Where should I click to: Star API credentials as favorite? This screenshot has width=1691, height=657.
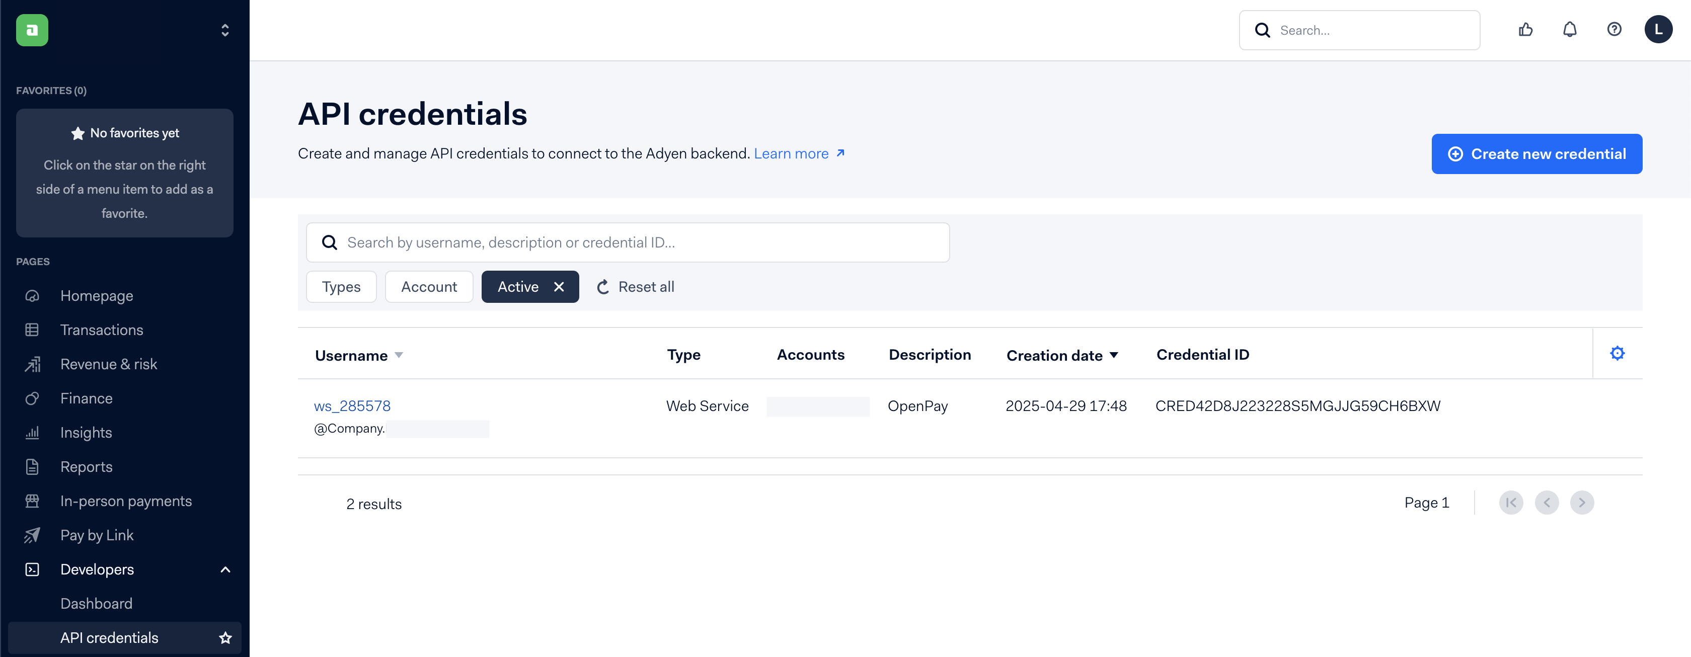point(225,637)
